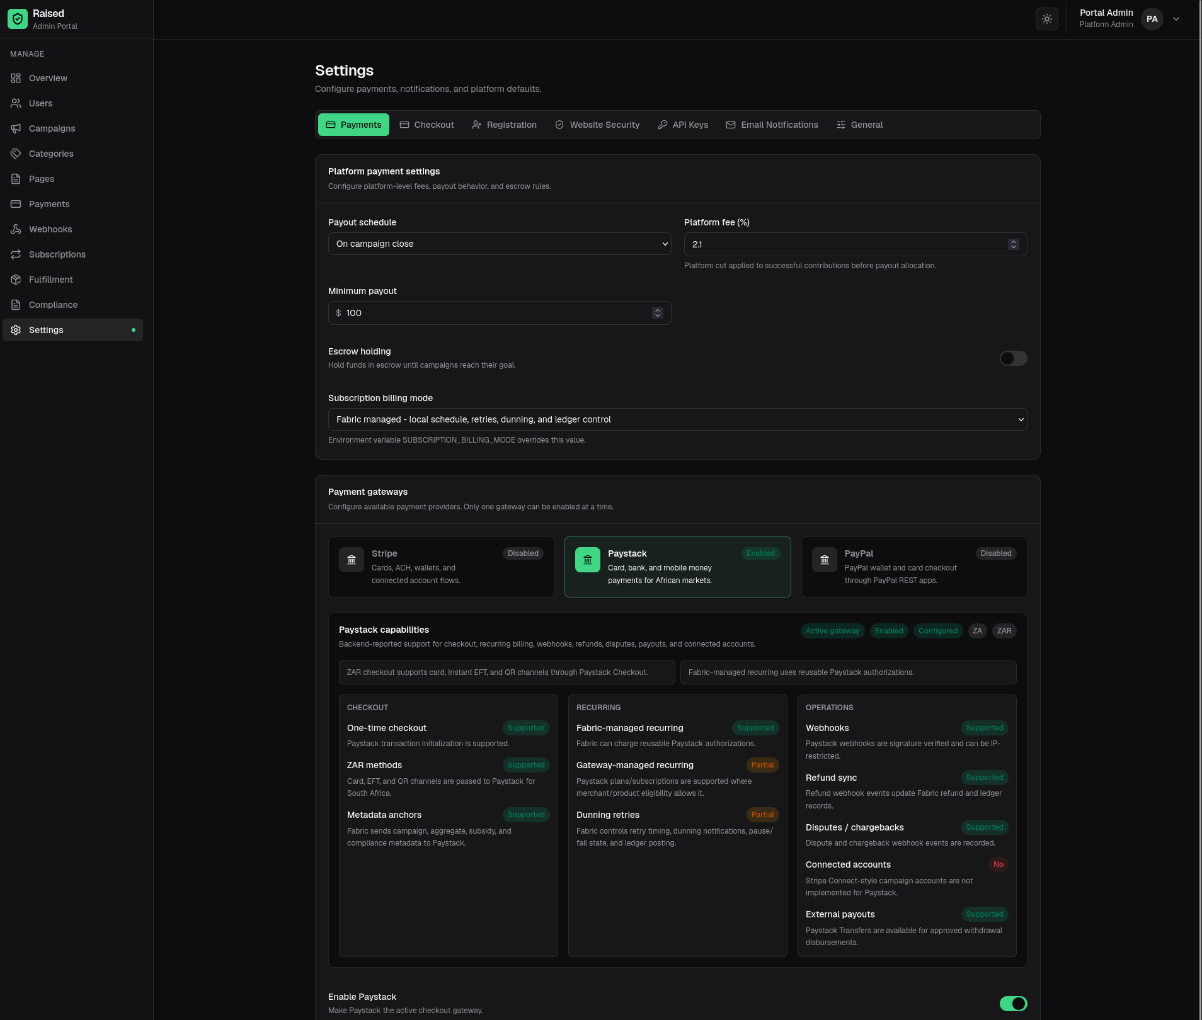
Task: Open the Overview page link
Action: click(x=72, y=78)
